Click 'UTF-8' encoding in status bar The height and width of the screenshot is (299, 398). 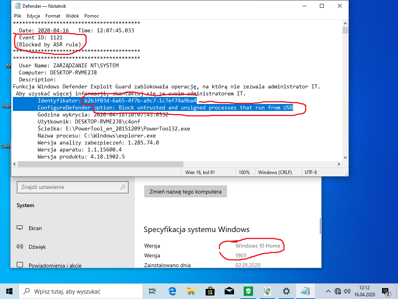tap(311, 172)
